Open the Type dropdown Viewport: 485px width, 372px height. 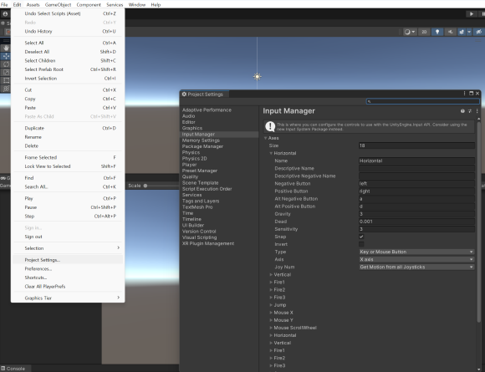tap(416, 252)
